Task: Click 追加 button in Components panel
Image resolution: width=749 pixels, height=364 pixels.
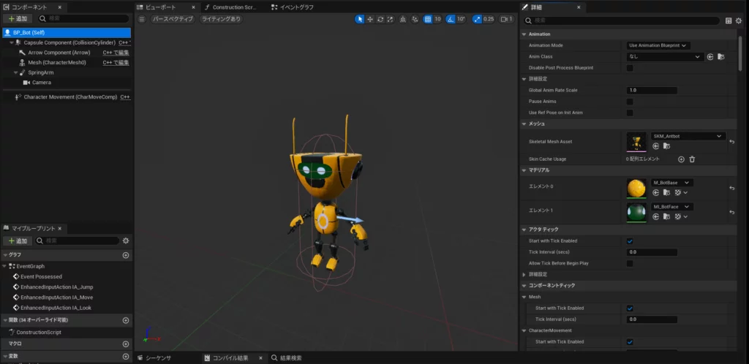Action: 18,18
